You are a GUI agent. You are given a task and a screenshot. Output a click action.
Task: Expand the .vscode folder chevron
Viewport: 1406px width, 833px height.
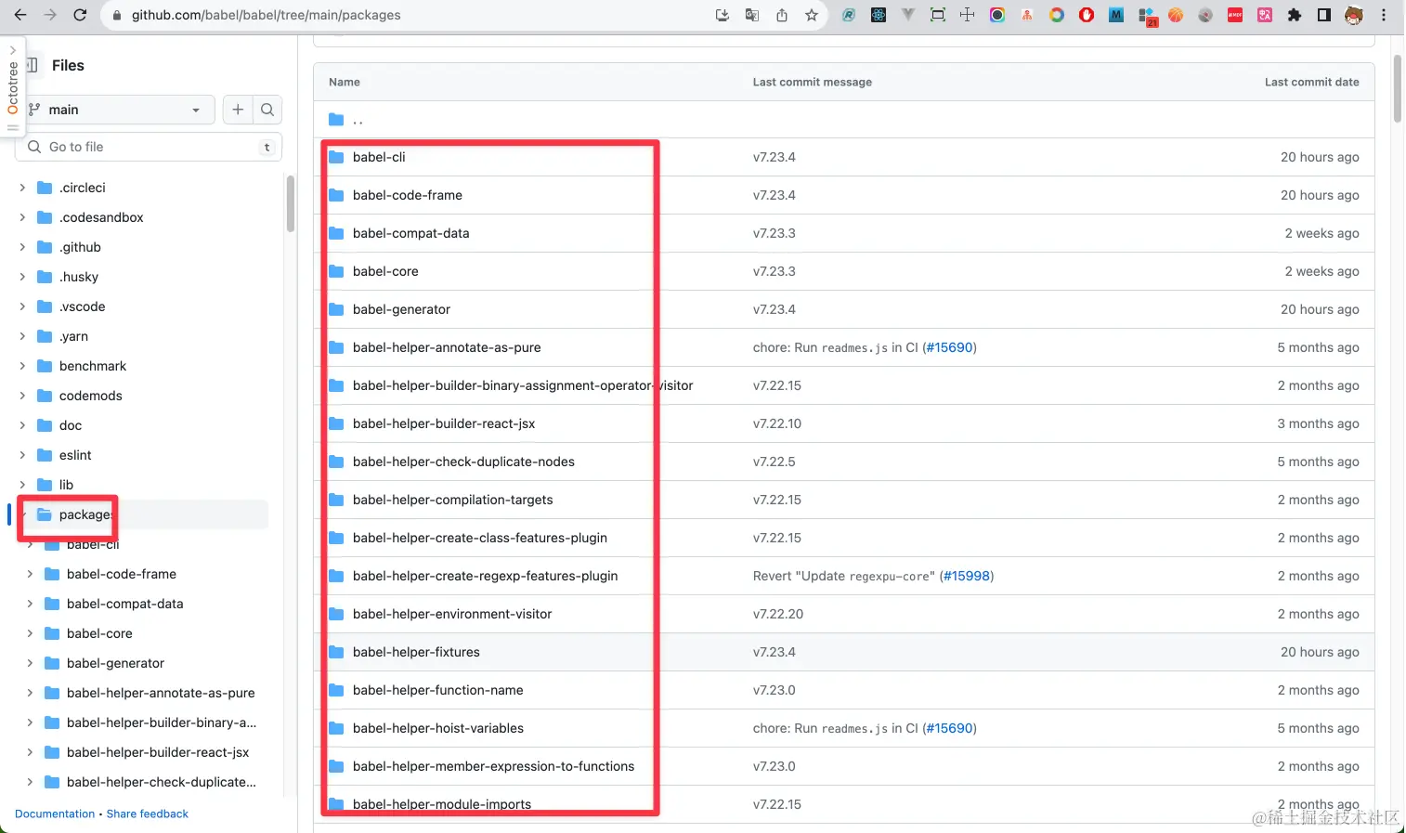(22, 306)
